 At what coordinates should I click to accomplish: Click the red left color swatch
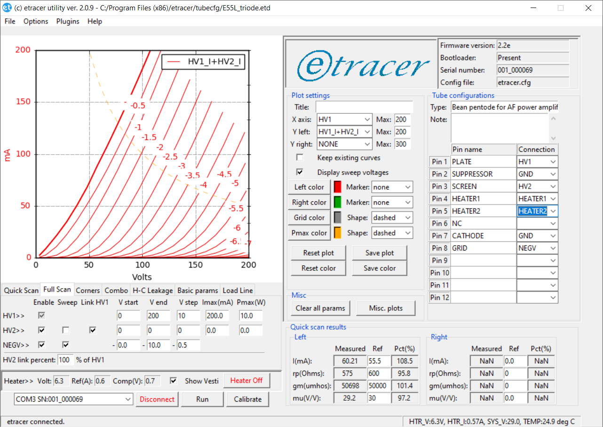coord(337,187)
